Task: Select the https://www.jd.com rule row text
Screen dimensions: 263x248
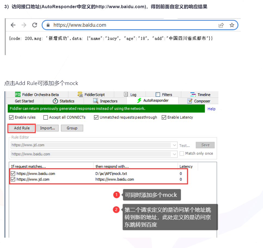Action: pyautogui.click(x=33, y=180)
